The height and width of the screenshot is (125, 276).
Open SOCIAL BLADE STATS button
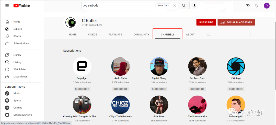click(236, 22)
